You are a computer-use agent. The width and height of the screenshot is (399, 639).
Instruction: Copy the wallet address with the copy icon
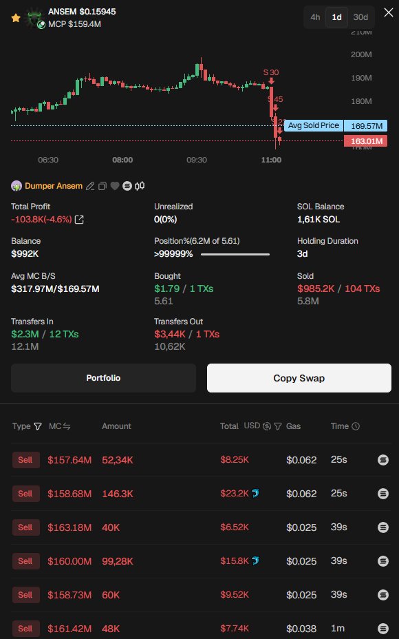[103, 186]
